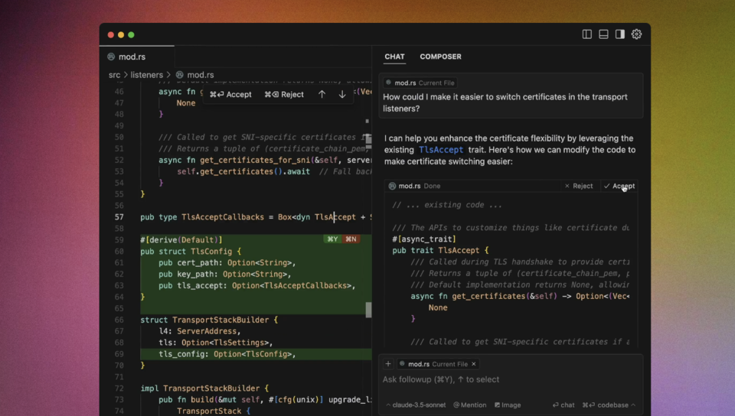
Task: Click the listeners folder in breadcrumb
Action: click(147, 75)
